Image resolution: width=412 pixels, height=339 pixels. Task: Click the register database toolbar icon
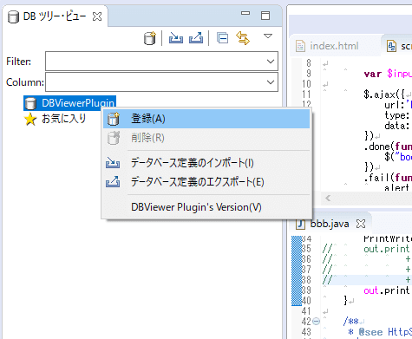tap(150, 38)
